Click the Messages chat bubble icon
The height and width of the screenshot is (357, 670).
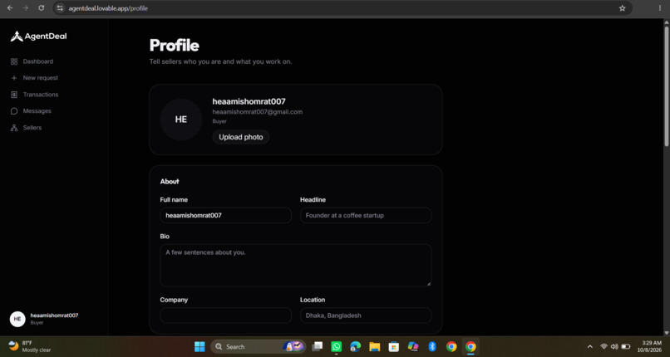pyautogui.click(x=14, y=111)
